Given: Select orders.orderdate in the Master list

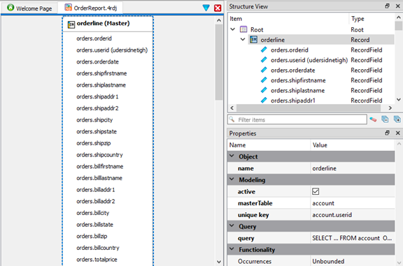Looking at the screenshot, I should pyautogui.click(x=98, y=62).
